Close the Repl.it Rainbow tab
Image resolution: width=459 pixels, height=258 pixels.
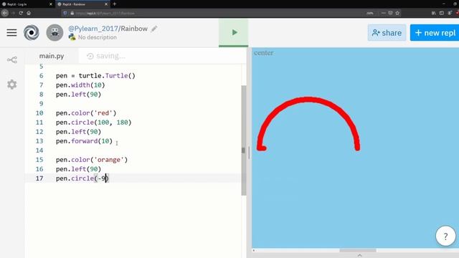click(106, 4)
